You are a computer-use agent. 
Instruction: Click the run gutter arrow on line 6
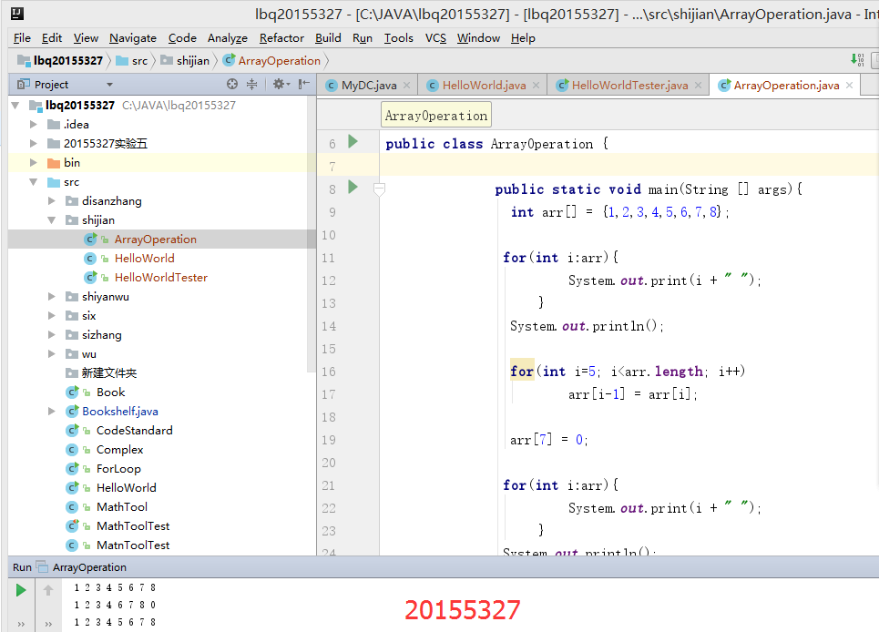click(x=353, y=142)
